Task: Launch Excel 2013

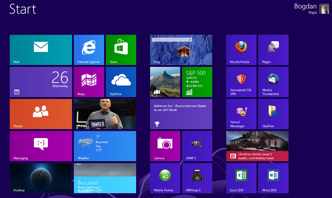Action: 241,178
